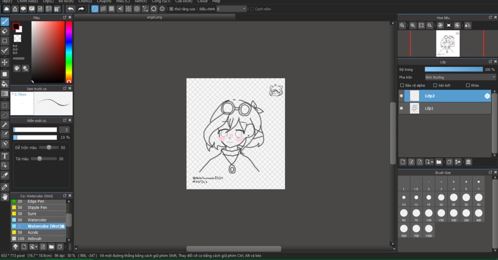Open the Pha trộn blend mode dropdown

click(460, 77)
